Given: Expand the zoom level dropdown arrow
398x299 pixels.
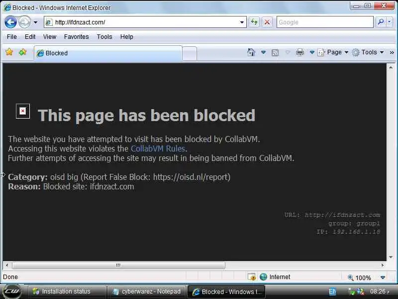Looking at the screenshot, I should pyautogui.click(x=383, y=277).
